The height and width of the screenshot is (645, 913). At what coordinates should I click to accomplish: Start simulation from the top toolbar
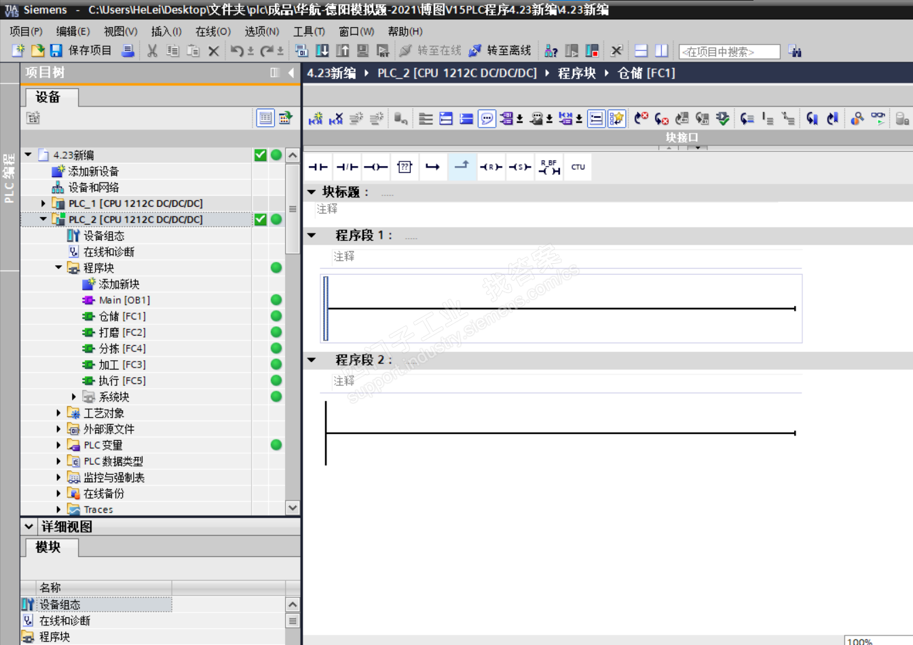click(363, 51)
